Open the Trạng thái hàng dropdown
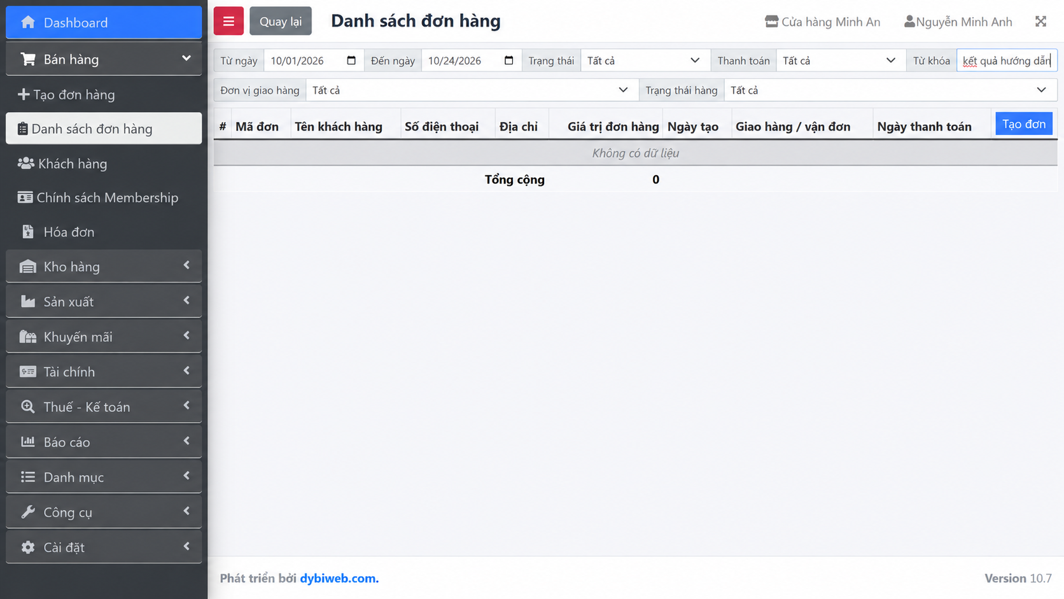 point(890,90)
